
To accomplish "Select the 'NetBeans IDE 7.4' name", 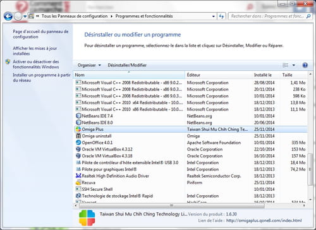I will [97, 116].
